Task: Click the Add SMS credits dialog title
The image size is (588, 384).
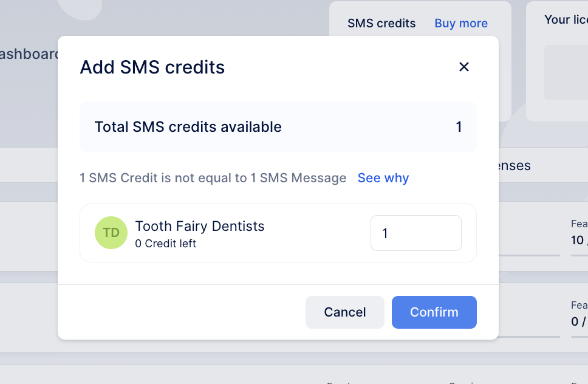Action: click(151, 67)
